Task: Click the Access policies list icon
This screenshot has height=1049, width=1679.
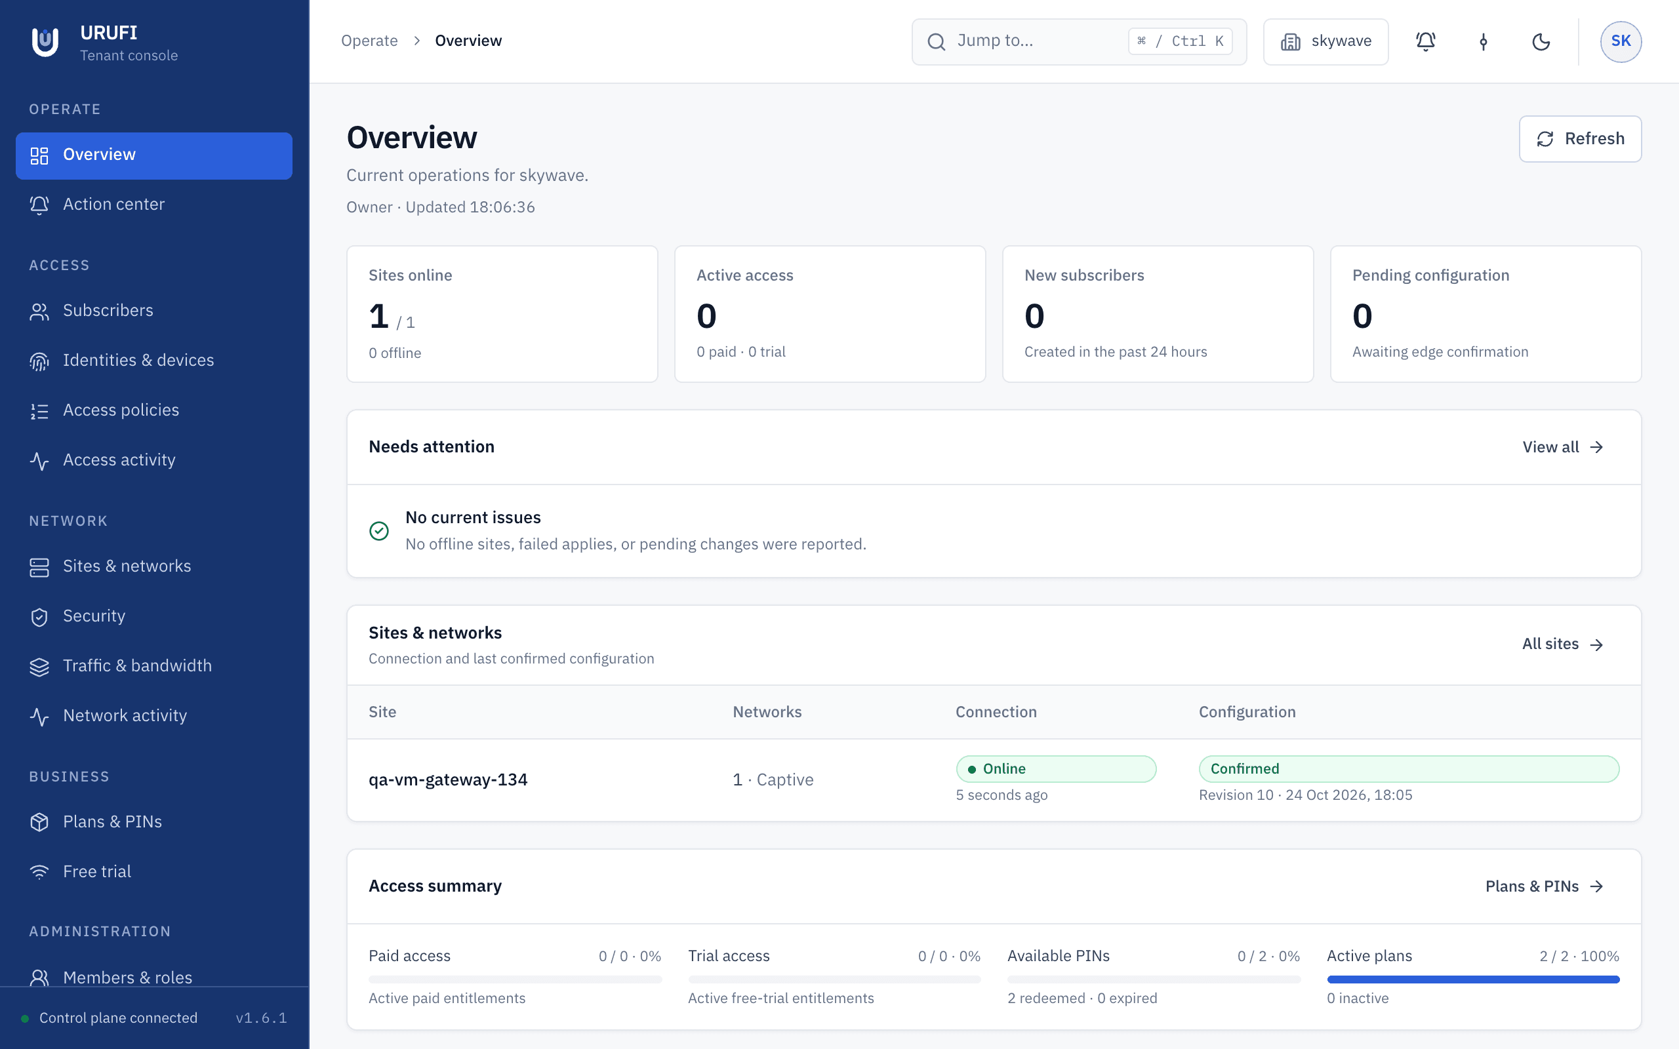Action: (x=39, y=412)
